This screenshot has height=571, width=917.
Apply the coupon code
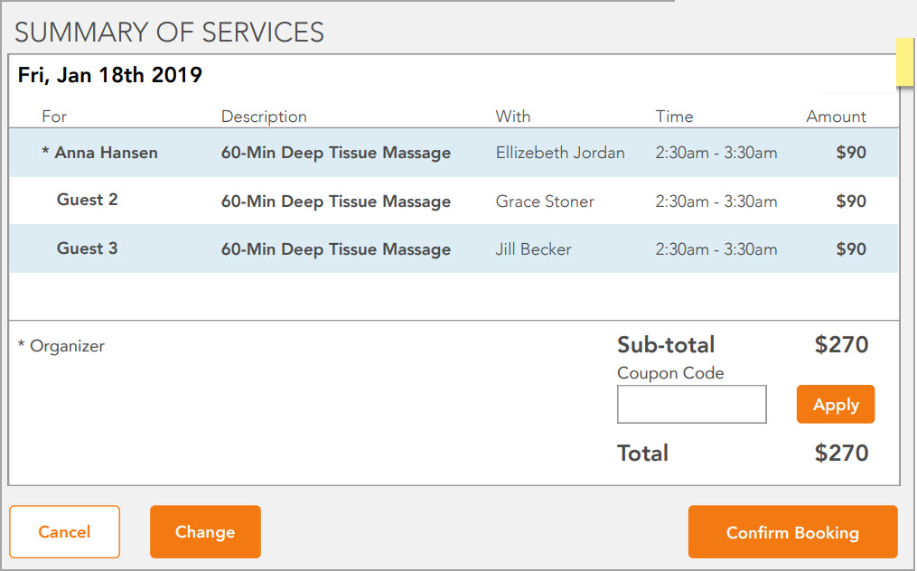(835, 404)
